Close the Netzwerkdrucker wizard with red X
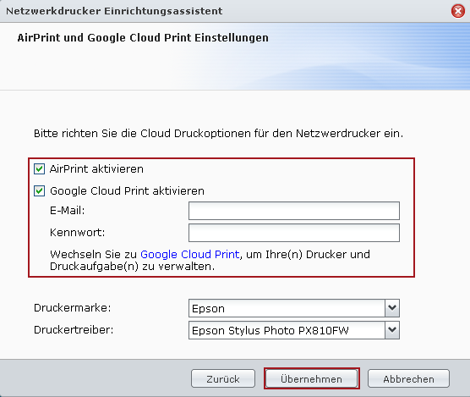This screenshot has width=470, height=397. pos(458,11)
